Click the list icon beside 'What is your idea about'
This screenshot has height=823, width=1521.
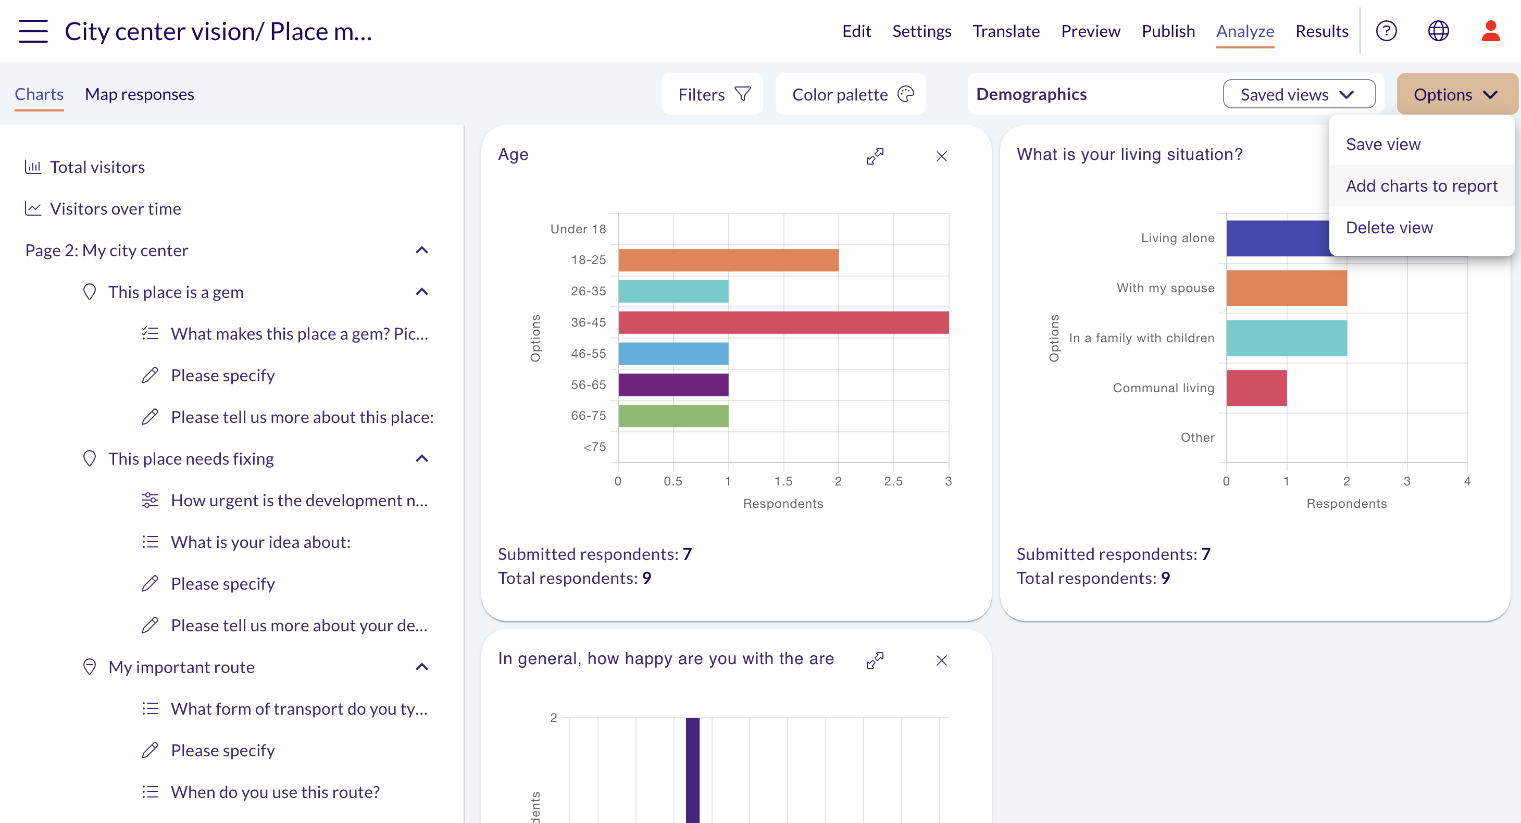coord(150,541)
